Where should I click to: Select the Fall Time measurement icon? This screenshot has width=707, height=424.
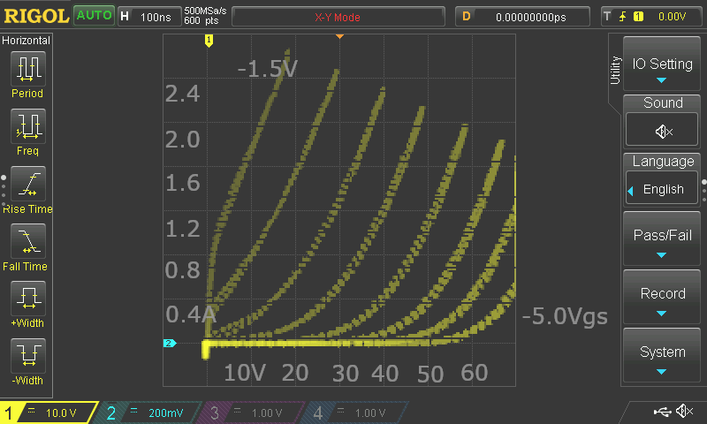(28, 241)
